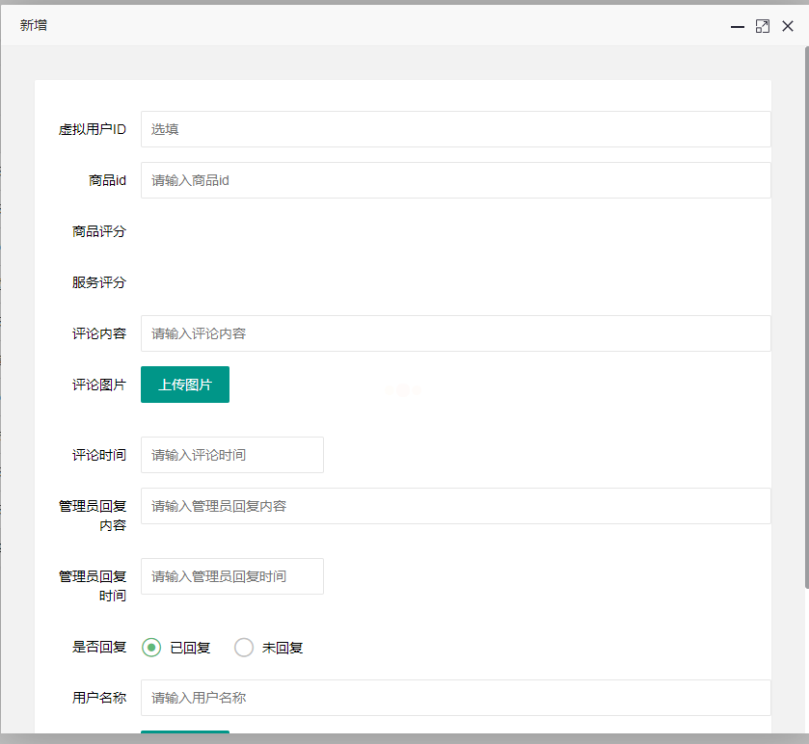Click the 是否回复 label
The height and width of the screenshot is (744, 809).
point(99,647)
